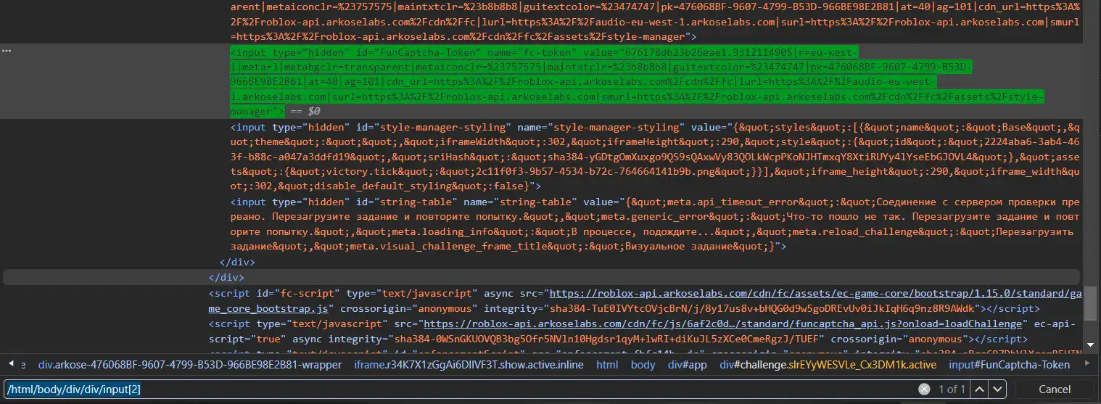Cancel the DOM search
Image resolution: width=1101 pixels, height=404 pixels.
click(x=1055, y=389)
